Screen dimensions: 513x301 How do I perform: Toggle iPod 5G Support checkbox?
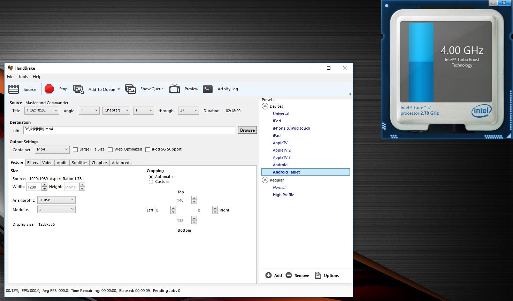[148, 149]
